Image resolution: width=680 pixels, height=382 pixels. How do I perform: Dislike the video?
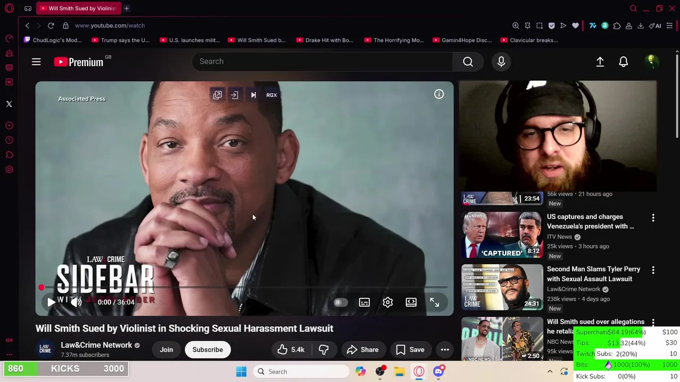[x=324, y=350]
